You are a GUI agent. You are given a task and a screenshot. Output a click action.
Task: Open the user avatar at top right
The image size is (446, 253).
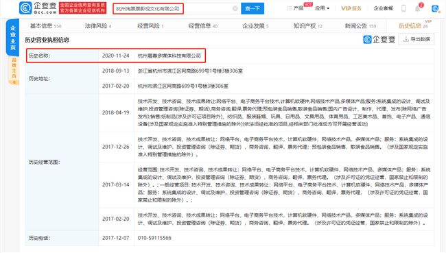coord(435,8)
